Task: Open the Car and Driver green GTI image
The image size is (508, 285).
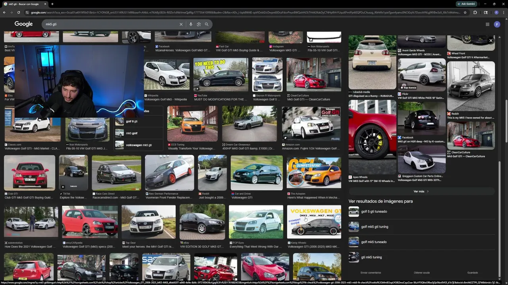Action: tap(256, 173)
